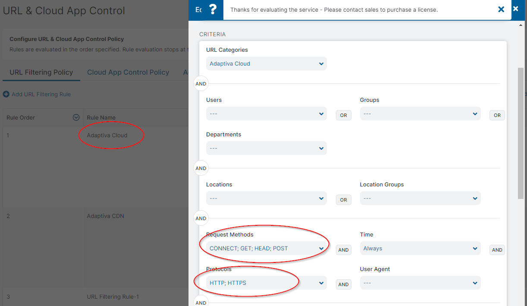This screenshot has height=306, width=527.
Task: Switch to Cloud App Control Policy tab
Action: click(128, 72)
